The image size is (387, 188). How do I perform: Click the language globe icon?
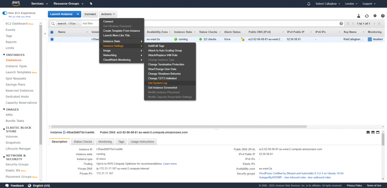click(29, 185)
